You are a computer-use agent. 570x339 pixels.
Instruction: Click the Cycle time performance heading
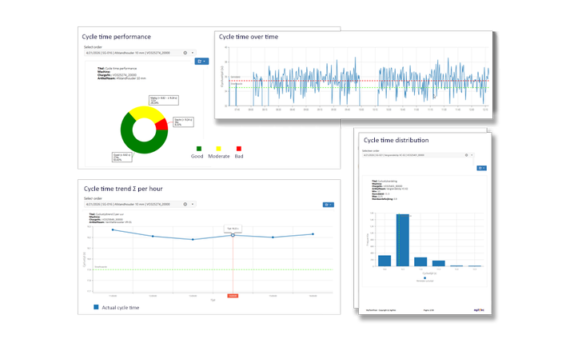tap(117, 37)
